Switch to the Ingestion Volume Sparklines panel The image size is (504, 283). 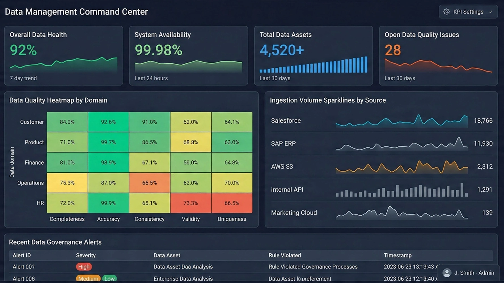pyautogui.click(x=328, y=100)
